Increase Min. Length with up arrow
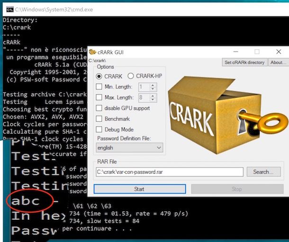Image resolution: width=289 pixels, height=242 pixels. 153,85
